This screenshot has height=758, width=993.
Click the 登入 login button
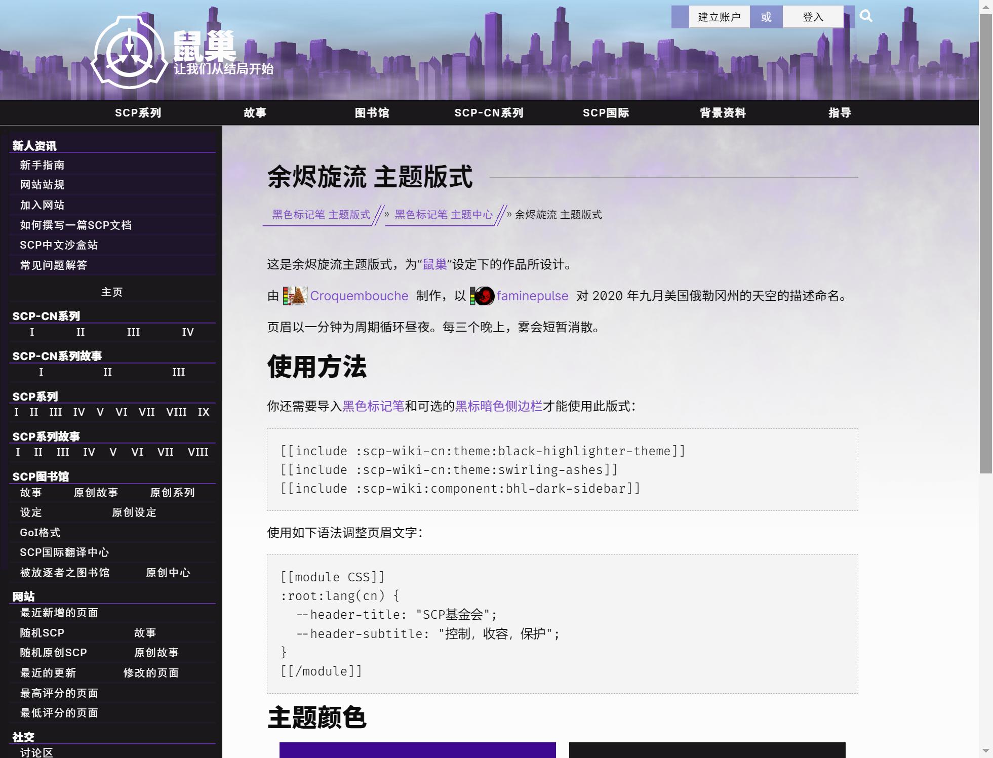[x=813, y=17]
